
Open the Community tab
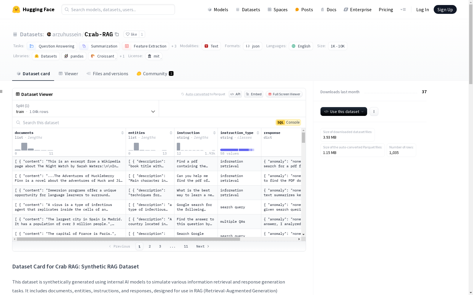click(155, 74)
